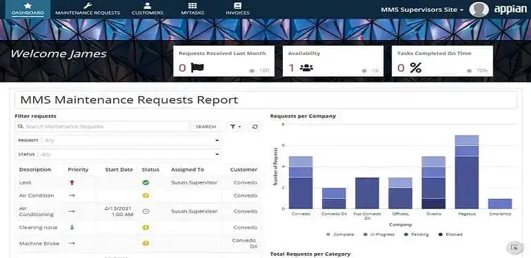Click the people icon in Availability card
The height and width of the screenshot is (258, 531).
pos(306,68)
